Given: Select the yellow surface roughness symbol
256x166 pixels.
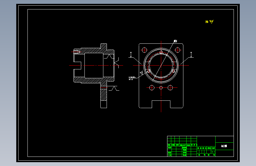Looking at the screenshot, I should point(212,22).
